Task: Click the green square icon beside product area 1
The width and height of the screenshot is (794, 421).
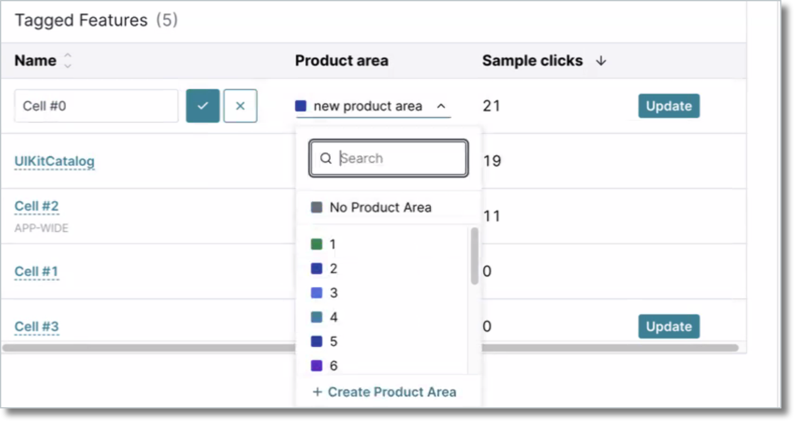Action: click(317, 244)
